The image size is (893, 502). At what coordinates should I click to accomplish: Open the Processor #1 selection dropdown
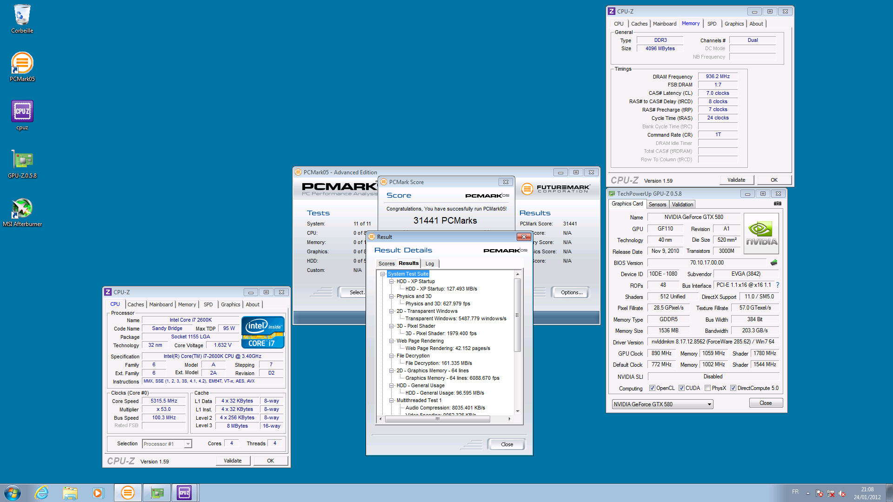pyautogui.click(x=167, y=444)
